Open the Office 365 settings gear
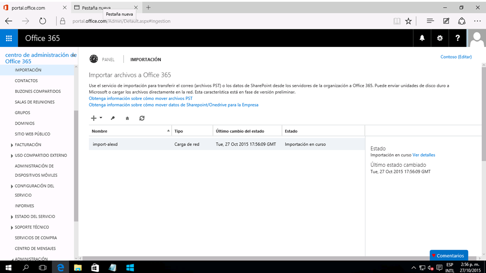 (x=439, y=38)
